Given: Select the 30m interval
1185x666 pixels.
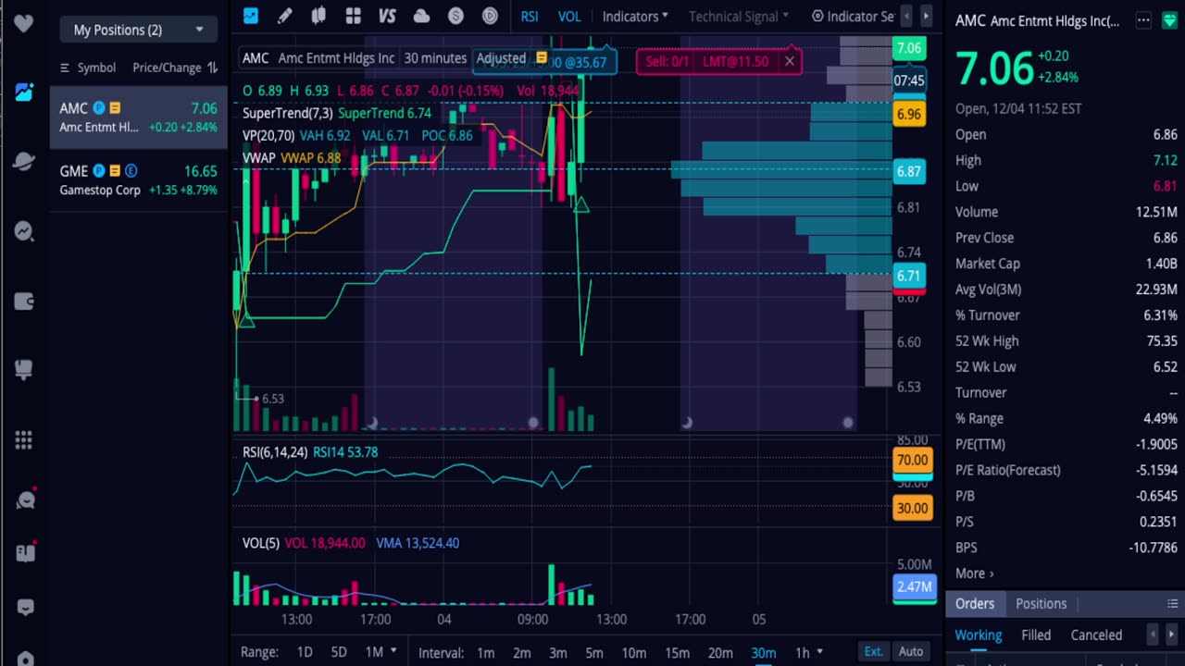Looking at the screenshot, I should [x=764, y=653].
